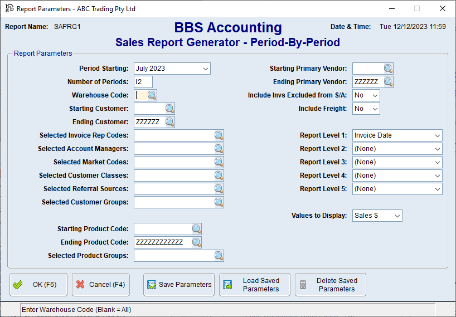Open Selected Invoice Rep Codes lookup

[219, 135]
